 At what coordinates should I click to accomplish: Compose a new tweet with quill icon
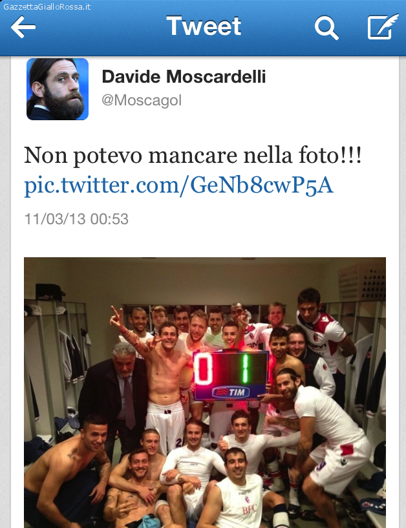click(383, 26)
